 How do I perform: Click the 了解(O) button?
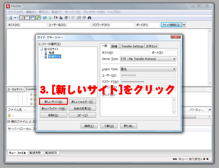109,126
